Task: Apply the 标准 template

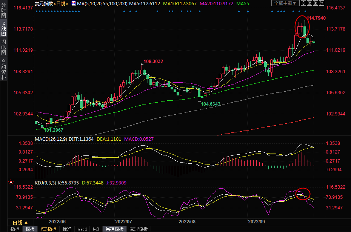Action: (x=67, y=229)
